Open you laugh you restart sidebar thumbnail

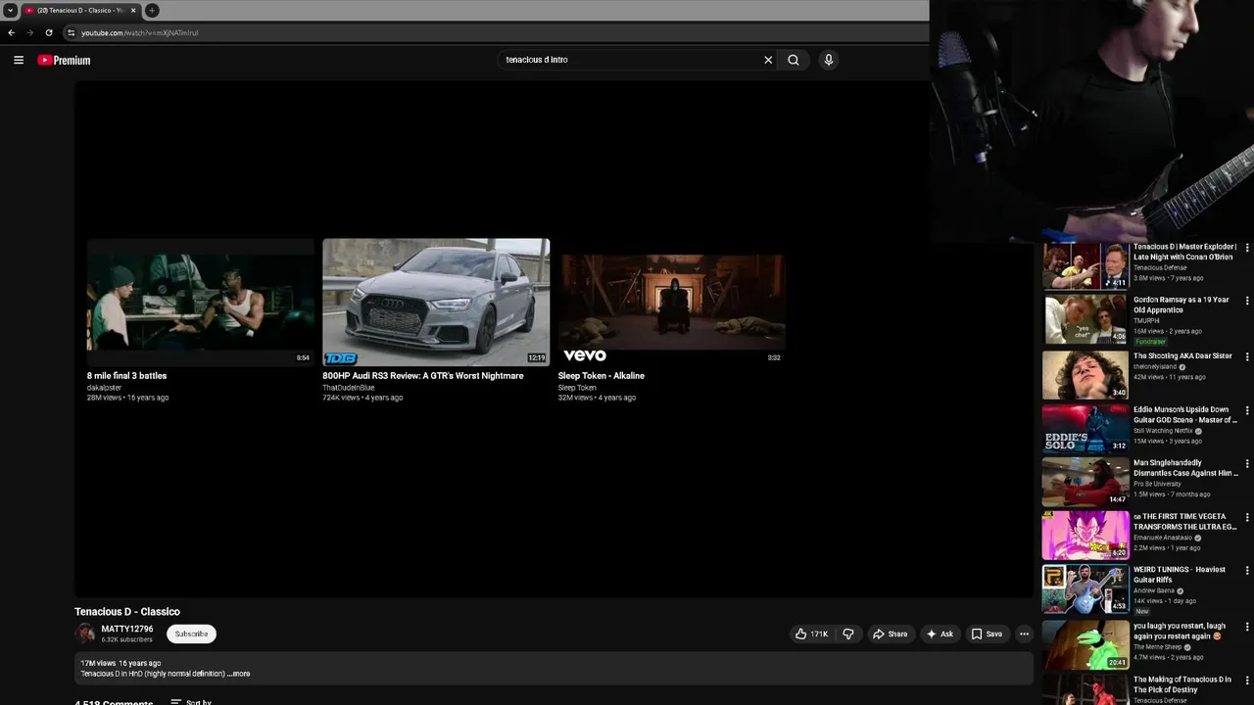pyautogui.click(x=1085, y=644)
